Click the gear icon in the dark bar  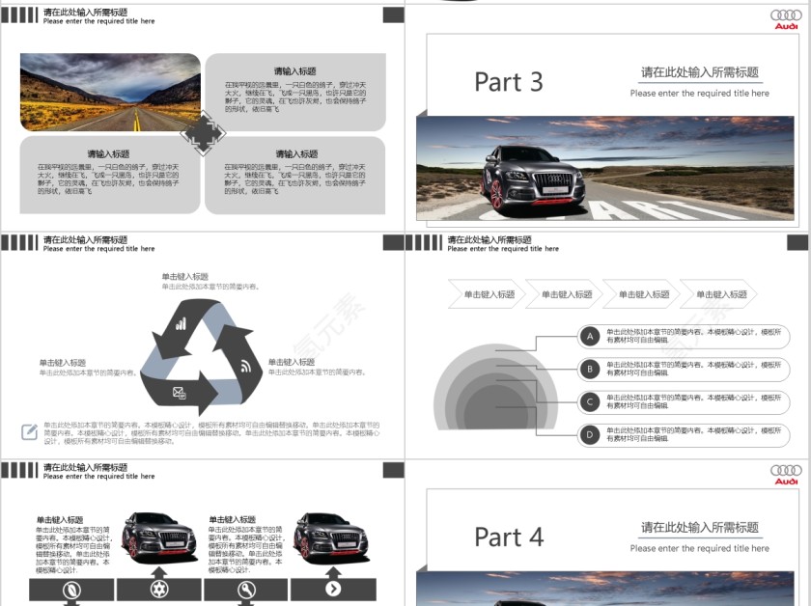point(158,590)
